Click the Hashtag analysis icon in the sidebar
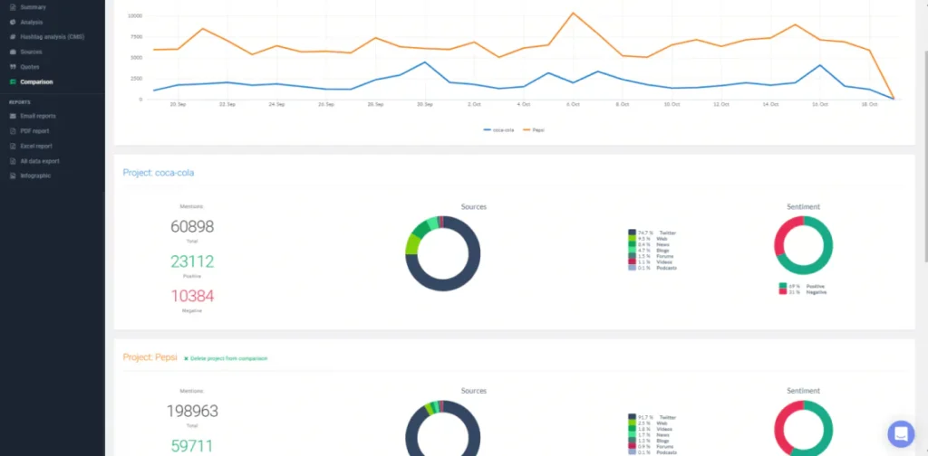The image size is (928, 456). click(13, 37)
